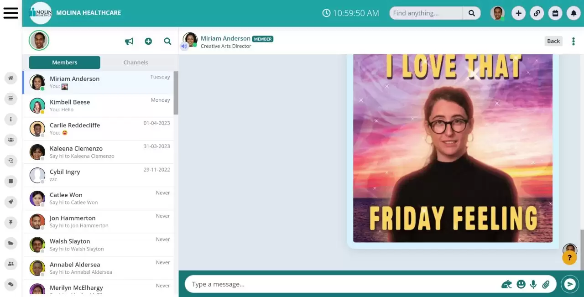Open the help question-mark bubble
Image resolution: width=584 pixels, height=297 pixels.
tap(569, 258)
